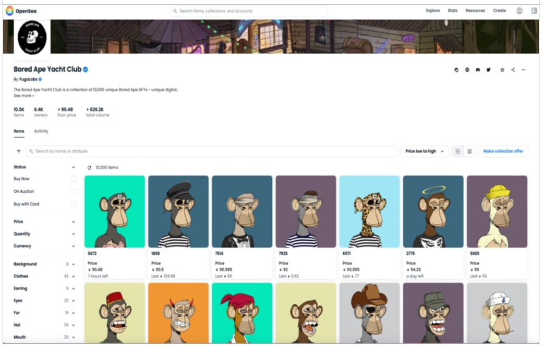Screen dimensions: 542x346
Task: Add collection to watchlist star icon
Action: point(502,70)
